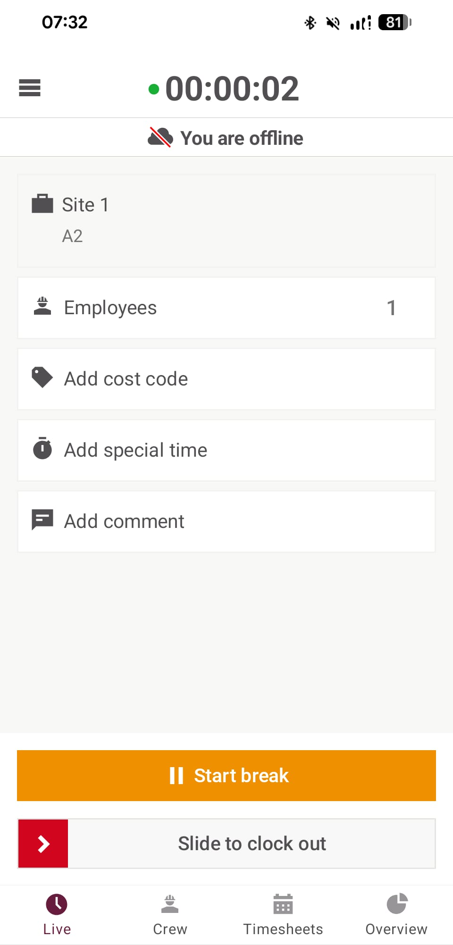Choose Add special time
Viewport: 453px width, 945px height.
226,450
